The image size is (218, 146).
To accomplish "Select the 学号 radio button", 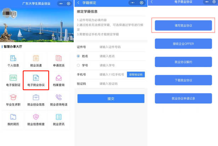I will point(78,65).
